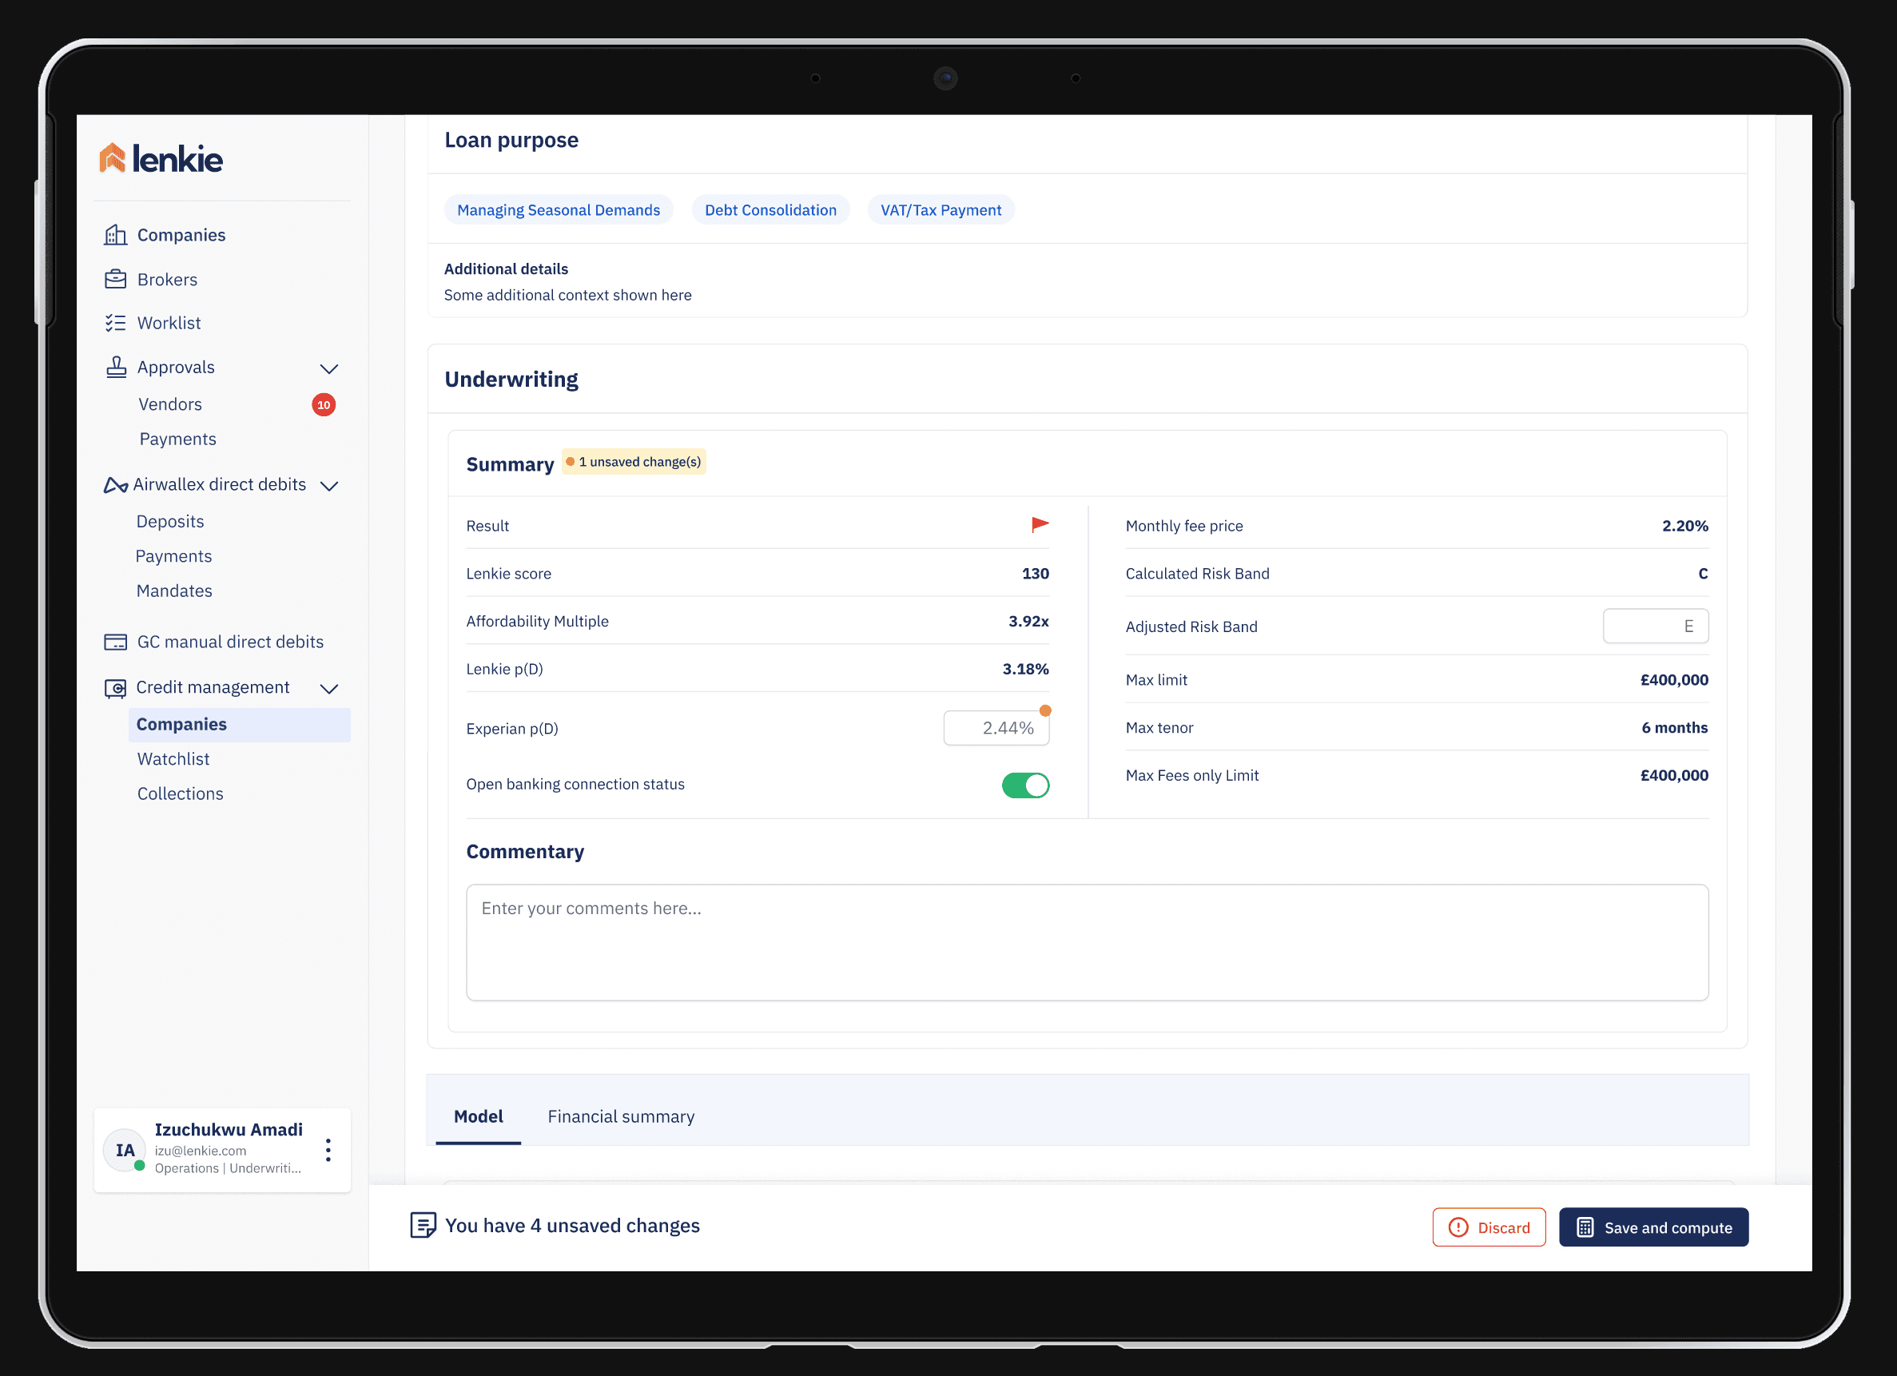
Task: Click the Commentary text area
Action: [1087, 942]
